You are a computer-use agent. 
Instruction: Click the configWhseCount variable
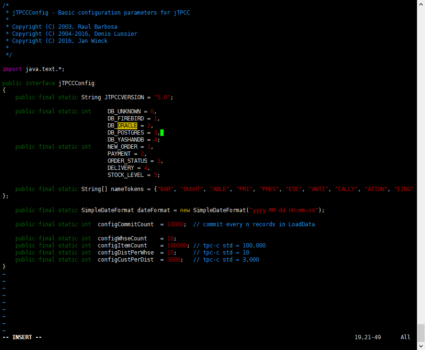pyautogui.click(x=123, y=239)
